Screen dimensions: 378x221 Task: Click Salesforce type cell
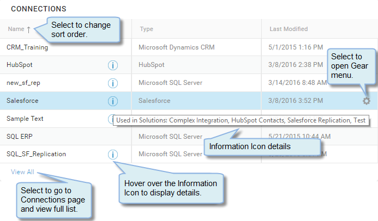pos(154,101)
